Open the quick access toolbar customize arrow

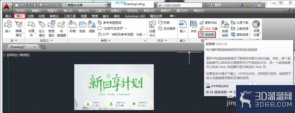click(109, 5)
